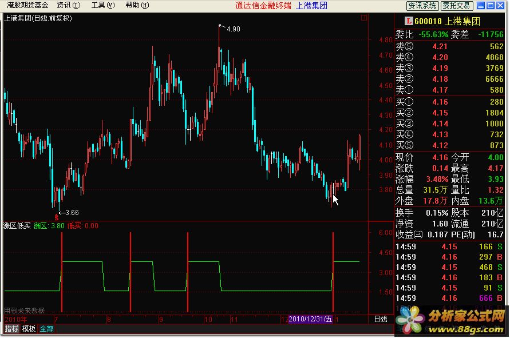
Task: Switch to the 指标 tab
Action: click(11, 329)
